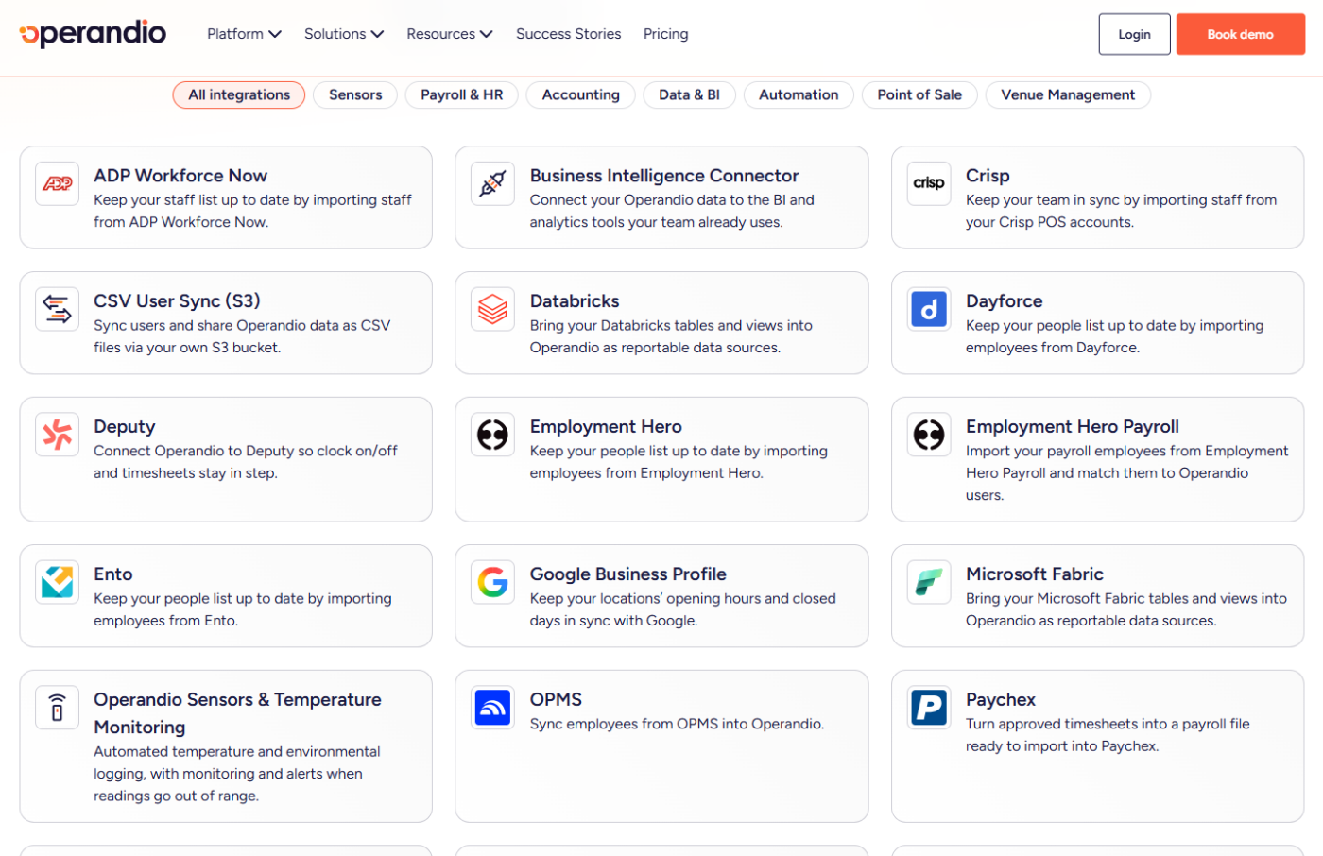Click 'Turn approved timesheets into a payroll file' description
The width and height of the screenshot is (1323, 856).
[x=1108, y=735]
